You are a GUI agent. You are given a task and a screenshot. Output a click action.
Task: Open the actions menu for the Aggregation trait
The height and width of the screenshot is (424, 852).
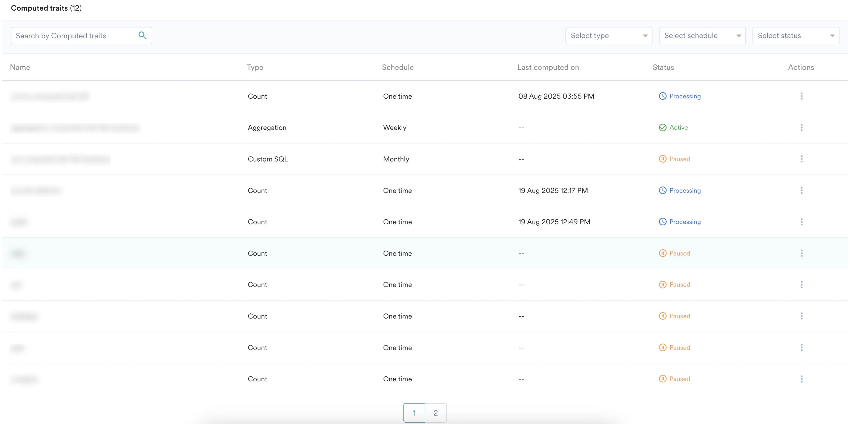(x=801, y=128)
